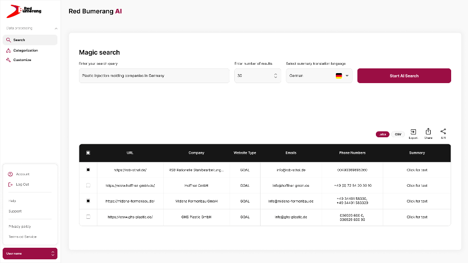This screenshot has height=263, width=468.
Task: Check the Hoffner GmbH row checkbox
Action: click(x=88, y=186)
